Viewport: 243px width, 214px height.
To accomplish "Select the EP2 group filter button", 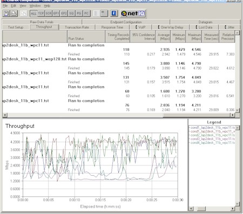I will tap(64, 13).
